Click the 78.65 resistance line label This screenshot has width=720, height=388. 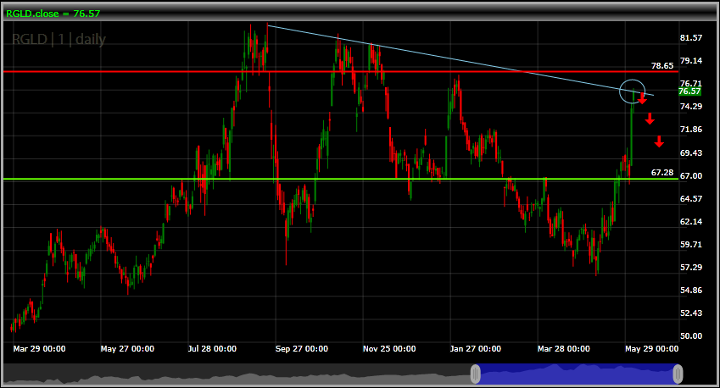click(x=661, y=65)
